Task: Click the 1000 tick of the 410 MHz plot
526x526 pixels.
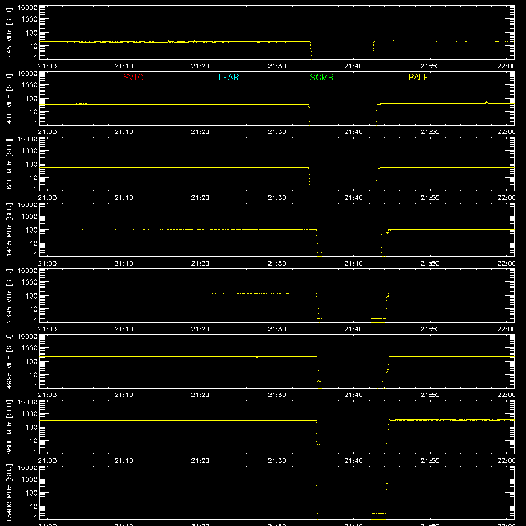Action: click(x=30, y=85)
